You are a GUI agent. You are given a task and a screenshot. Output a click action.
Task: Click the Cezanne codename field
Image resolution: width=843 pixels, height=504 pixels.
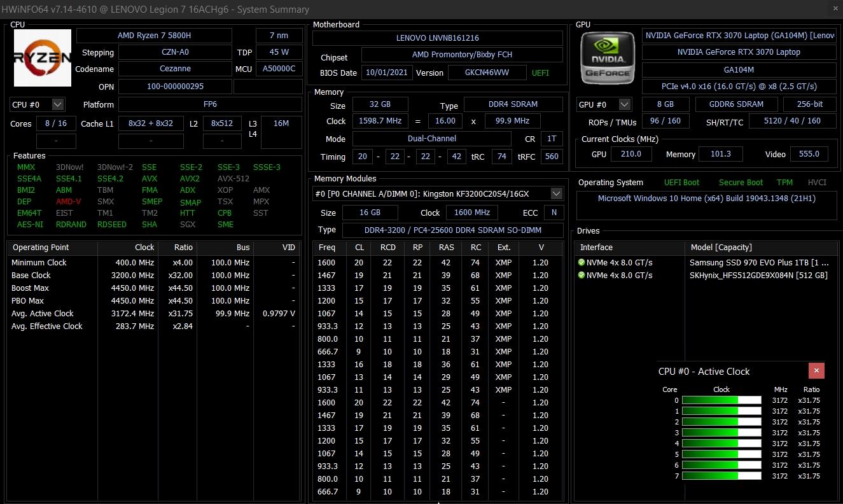click(x=175, y=69)
